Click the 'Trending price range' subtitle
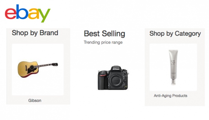This screenshot has height=120, width=209. point(103,42)
